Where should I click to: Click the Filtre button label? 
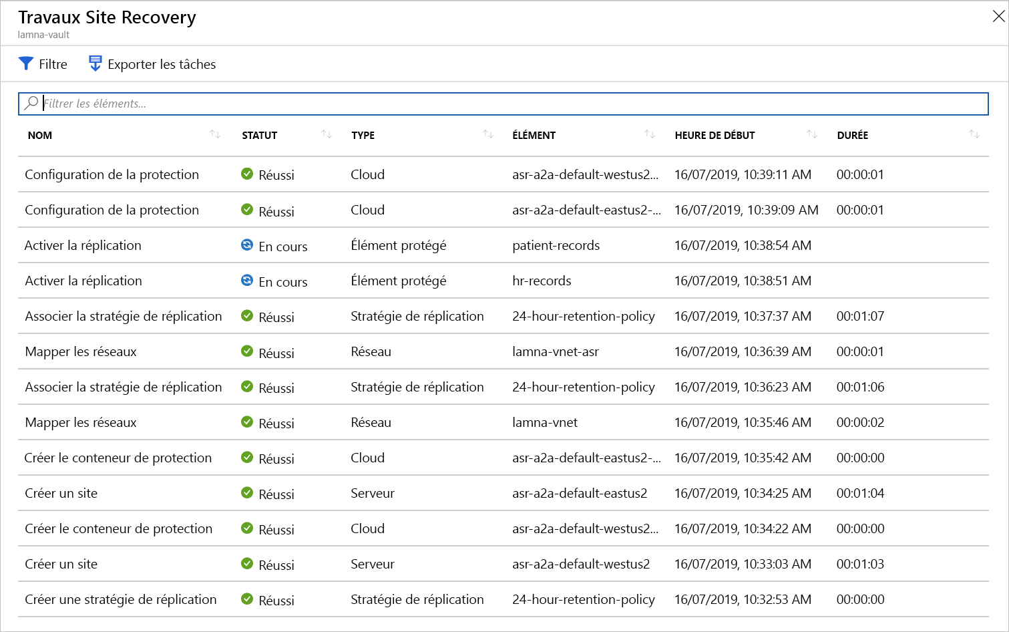pos(53,64)
